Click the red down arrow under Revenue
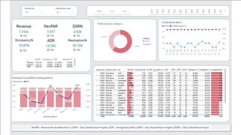Image resolution: width=241 pixels, height=135 pixels. tap(21, 36)
